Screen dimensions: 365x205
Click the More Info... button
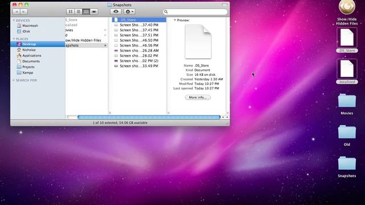tap(198, 97)
